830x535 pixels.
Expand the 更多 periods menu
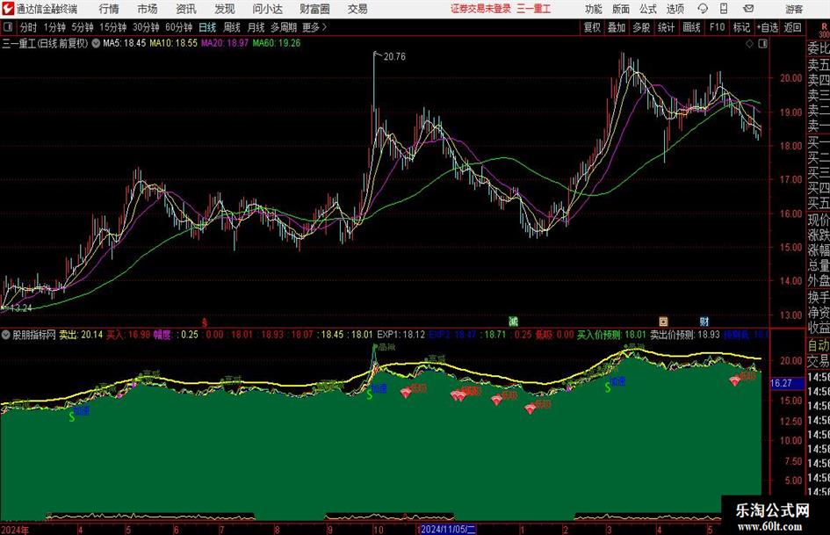314,27
